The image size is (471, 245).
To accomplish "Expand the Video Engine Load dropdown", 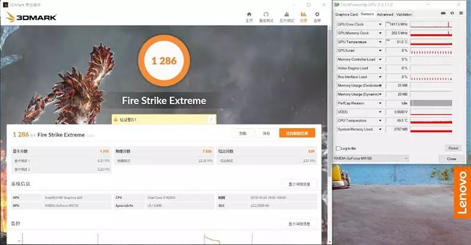I will click(x=380, y=68).
